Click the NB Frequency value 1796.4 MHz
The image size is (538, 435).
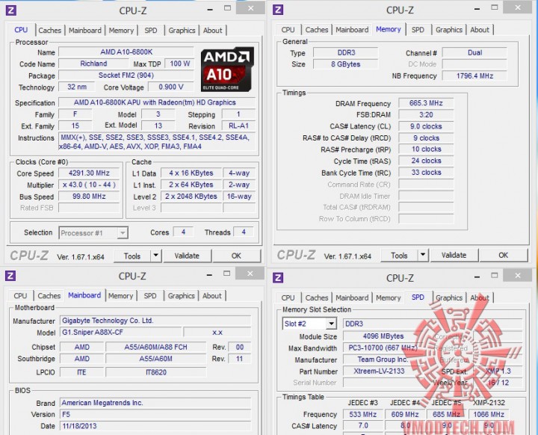coord(474,76)
